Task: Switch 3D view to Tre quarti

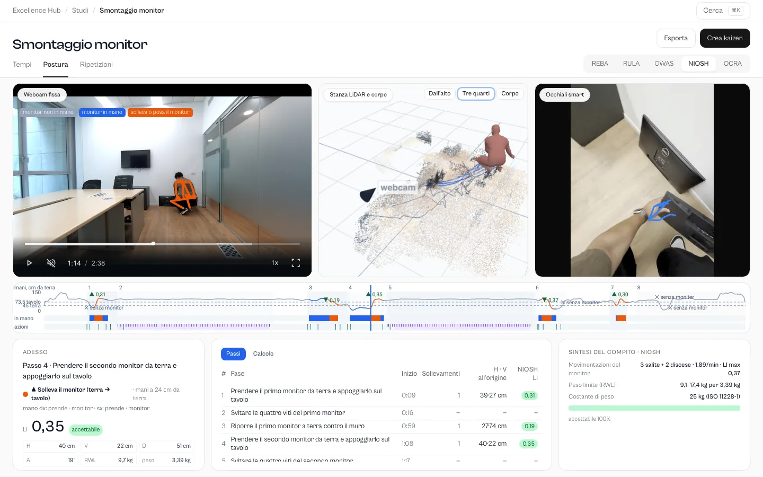Action: click(x=476, y=94)
